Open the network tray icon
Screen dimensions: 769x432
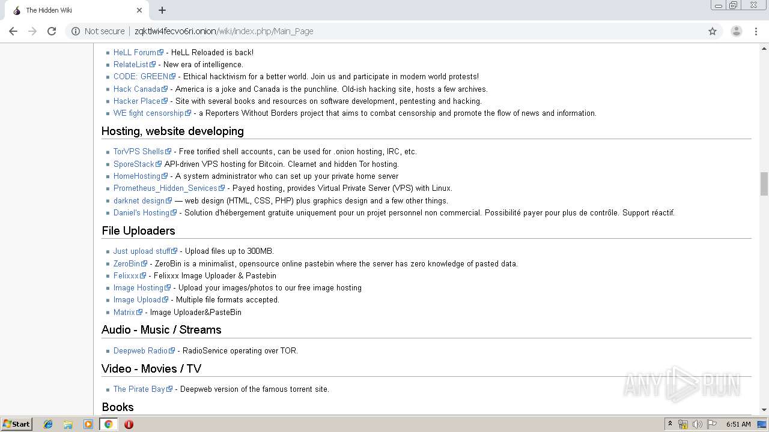click(683, 424)
